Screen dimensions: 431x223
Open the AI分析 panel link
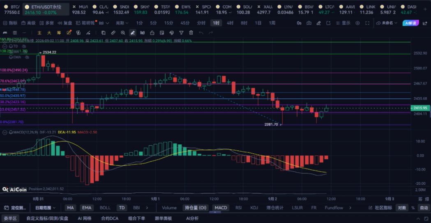(x=192, y=218)
